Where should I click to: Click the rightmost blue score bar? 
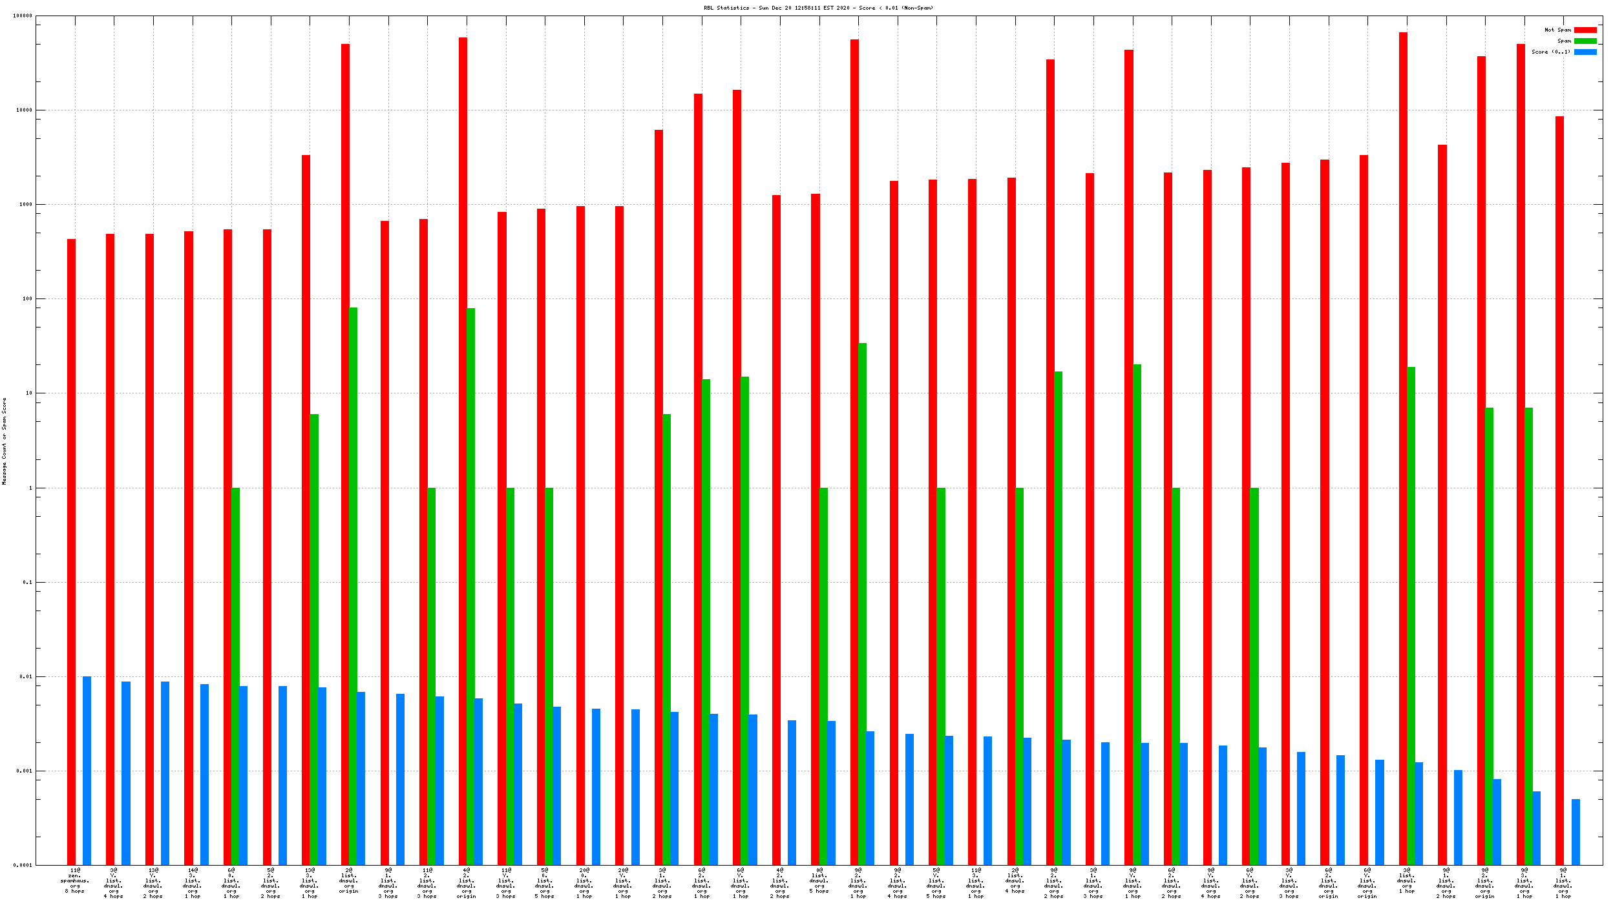pos(1576,831)
